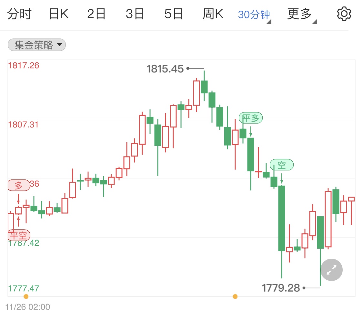The image size is (363, 314).
Task: Click the fullscreen expand icon
Action: (331, 270)
